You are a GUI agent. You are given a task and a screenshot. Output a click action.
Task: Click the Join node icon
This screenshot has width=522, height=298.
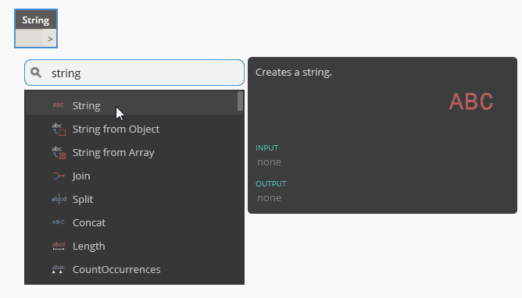[59, 176]
